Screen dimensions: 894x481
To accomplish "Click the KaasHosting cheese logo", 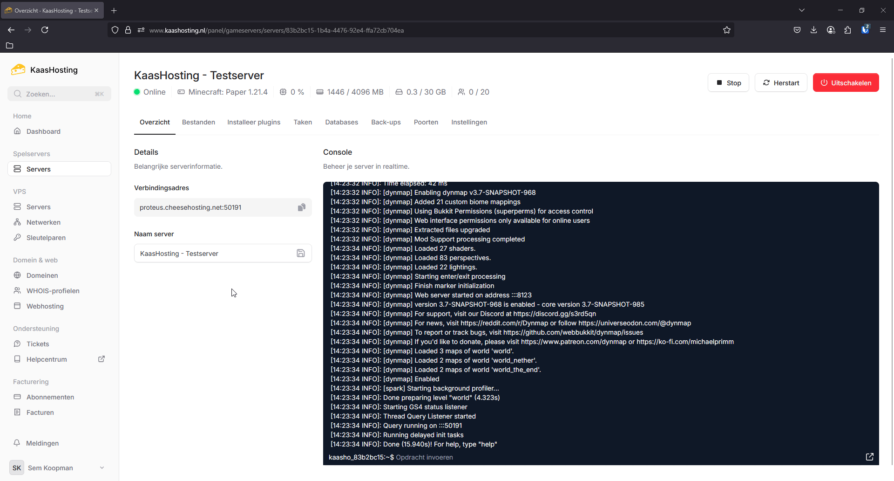I will pos(18,70).
